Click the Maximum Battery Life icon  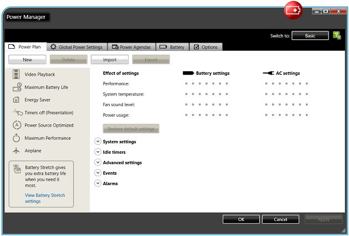pyautogui.click(x=17, y=87)
